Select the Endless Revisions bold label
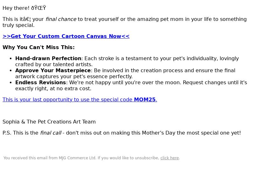The height and width of the screenshot is (190, 254). [x=41, y=82]
